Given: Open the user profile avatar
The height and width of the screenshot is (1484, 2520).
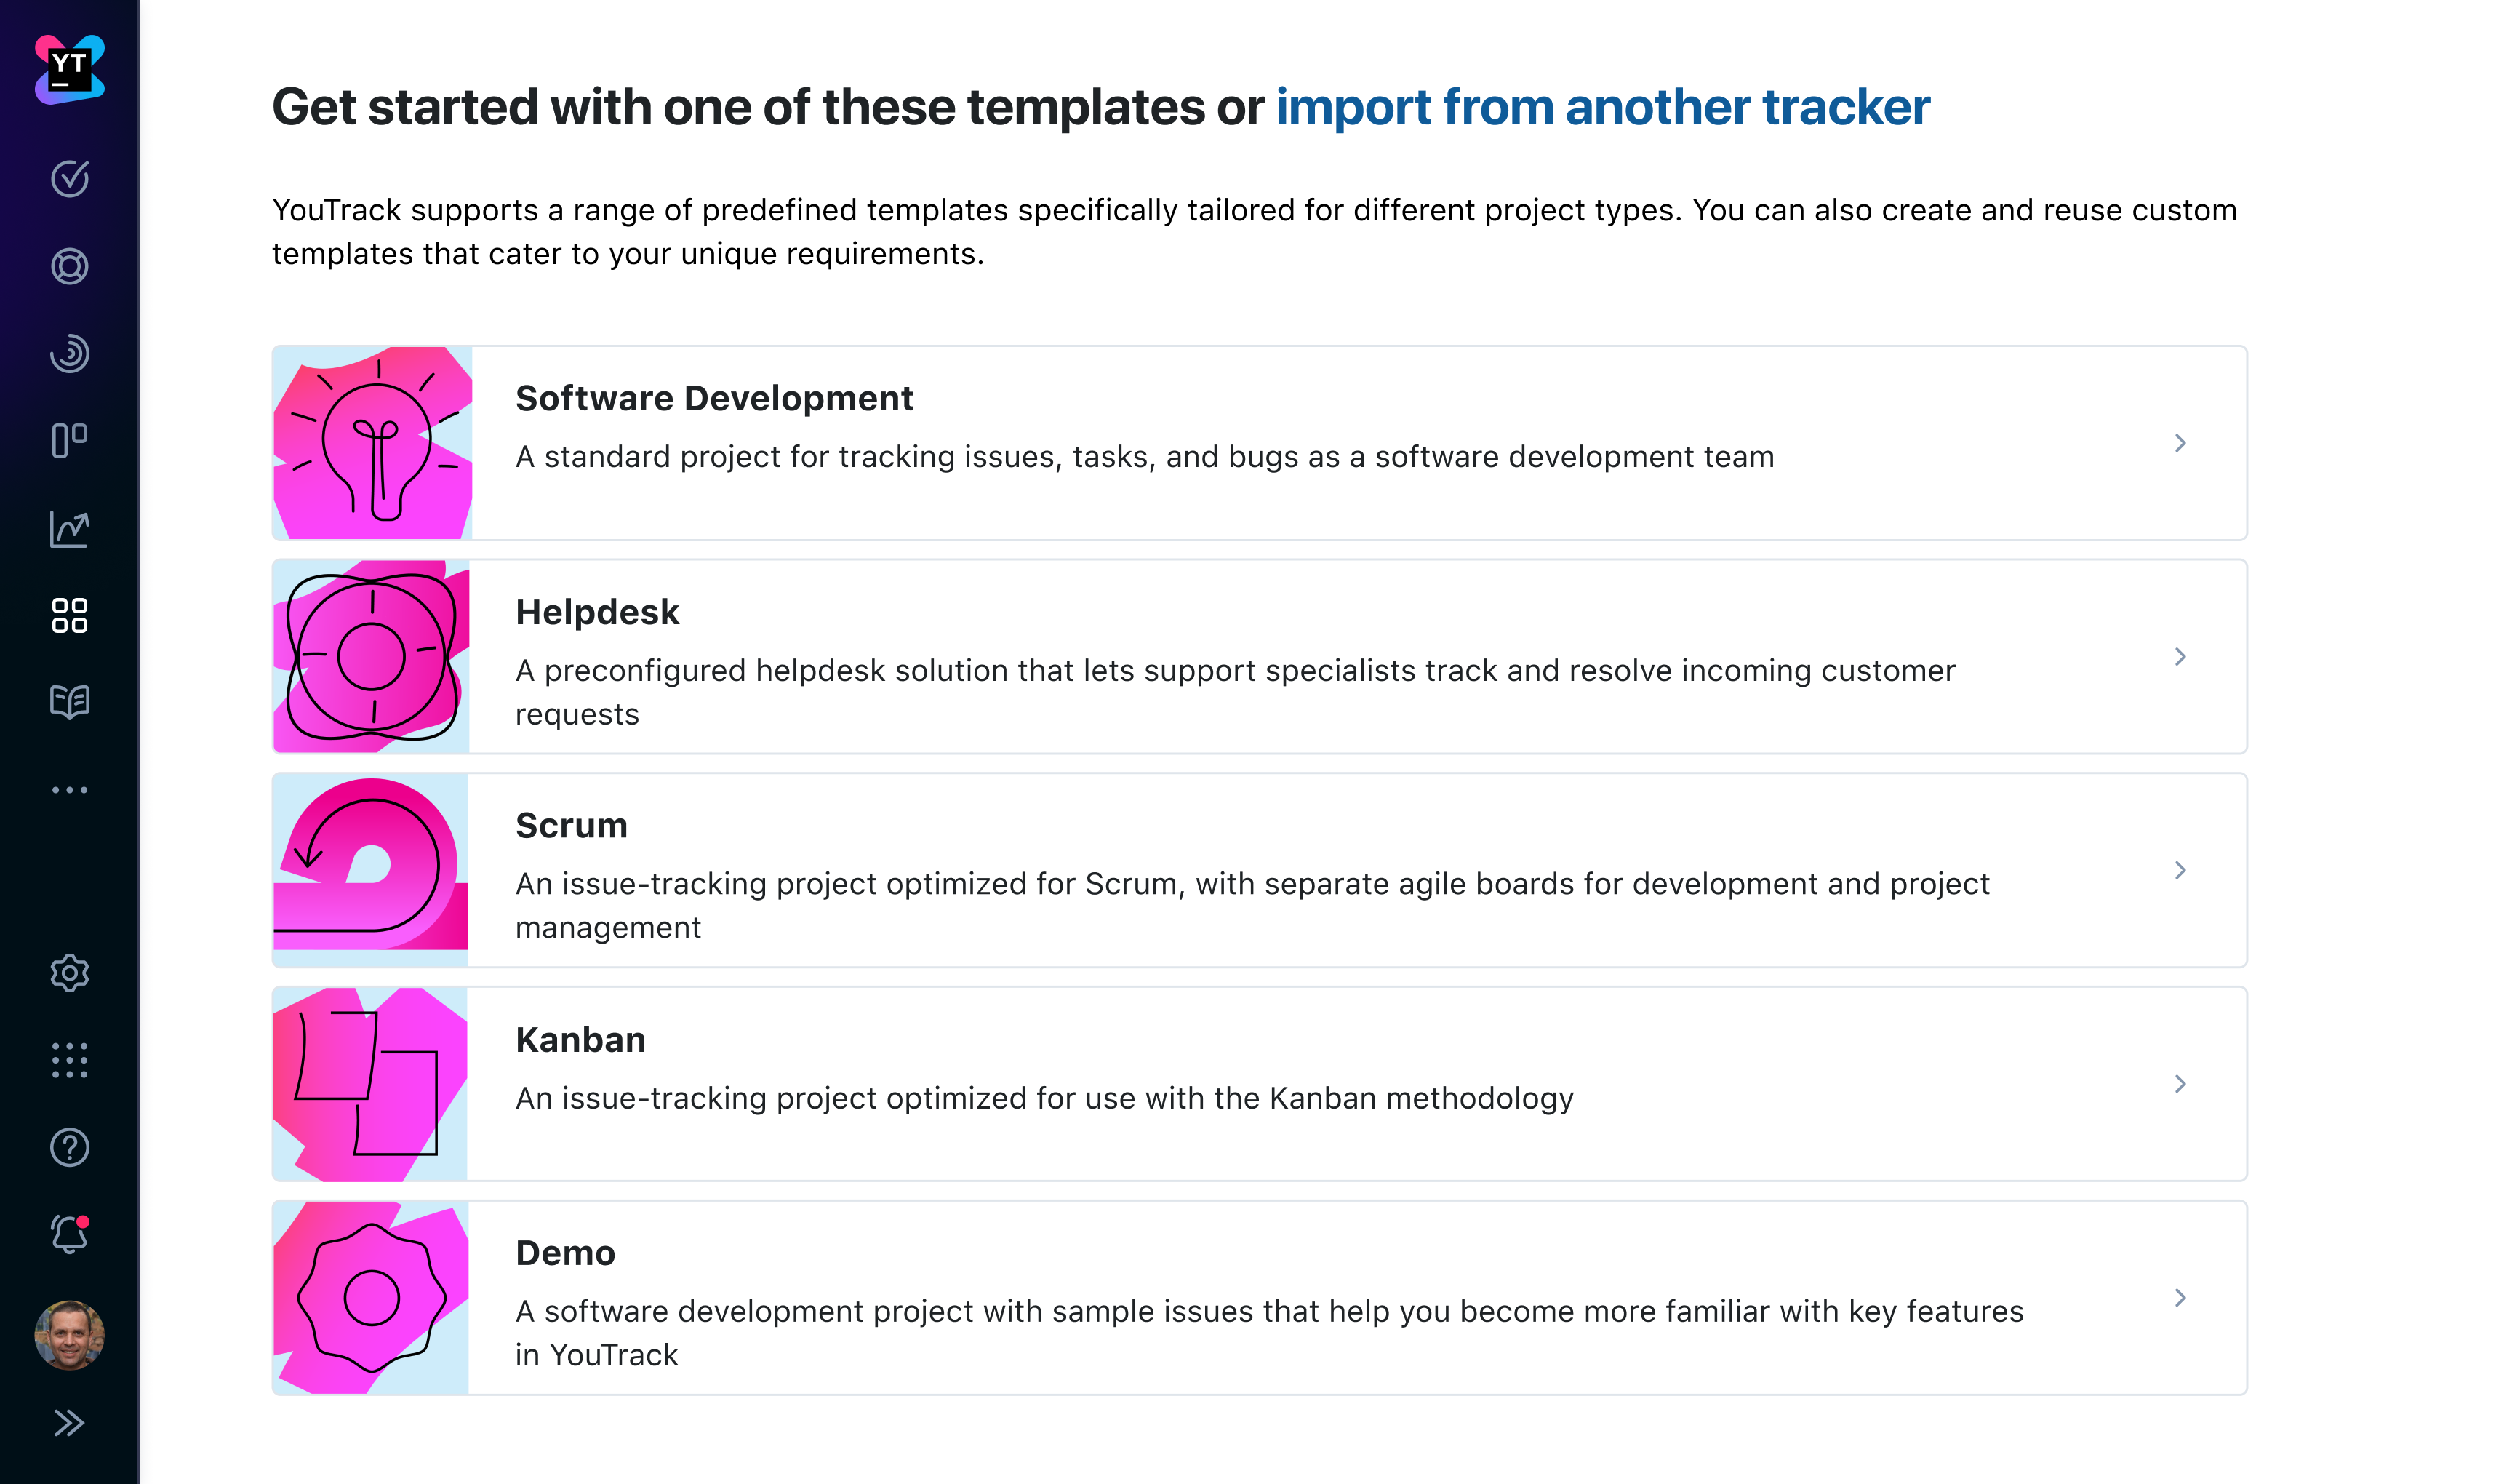Looking at the screenshot, I should point(69,1335).
